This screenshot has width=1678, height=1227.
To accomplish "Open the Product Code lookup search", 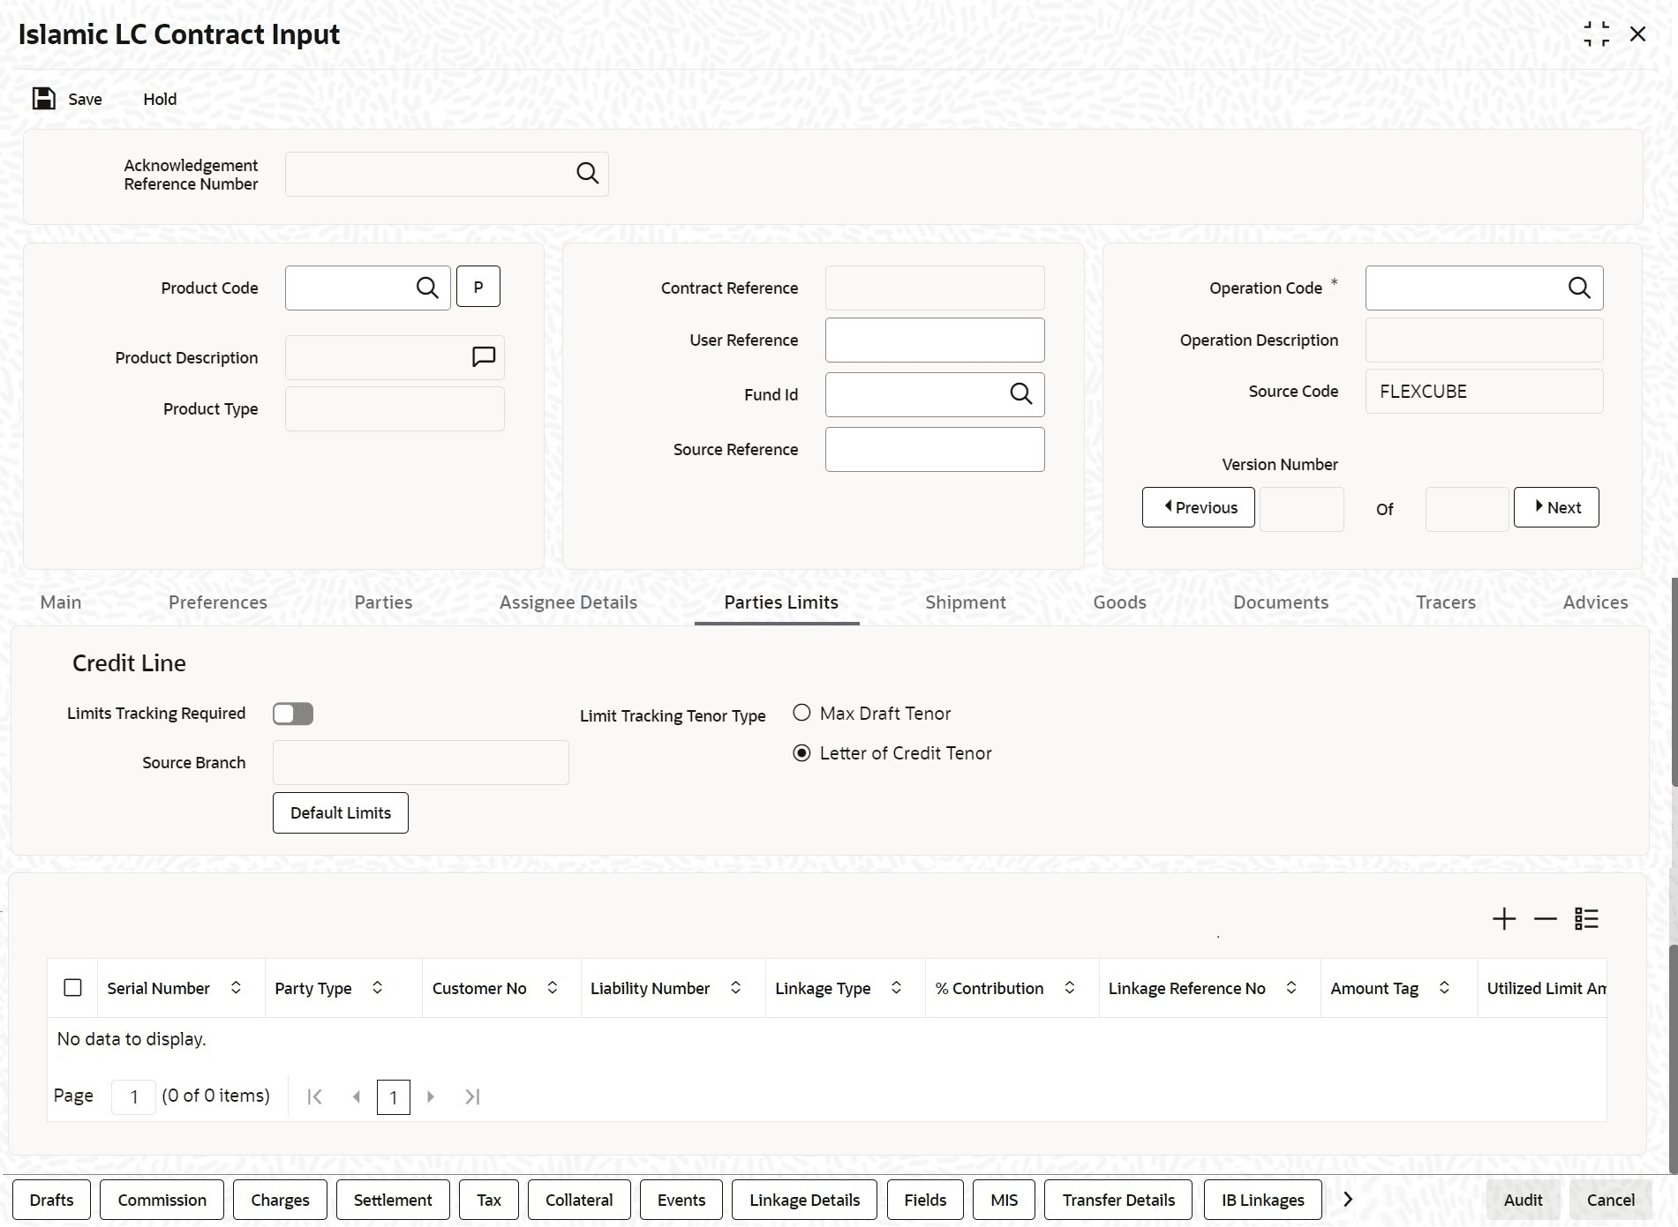I will 427,288.
